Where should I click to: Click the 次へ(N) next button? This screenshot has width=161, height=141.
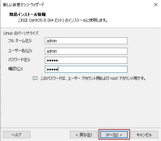point(114,135)
